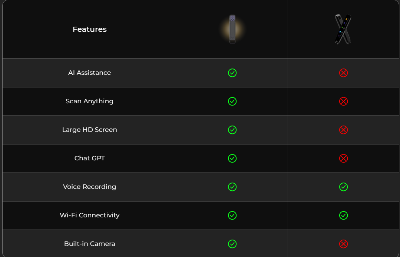Image resolution: width=400 pixels, height=257 pixels.
Task: Click the first product's Voice Recording check
Action: point(232,187)
